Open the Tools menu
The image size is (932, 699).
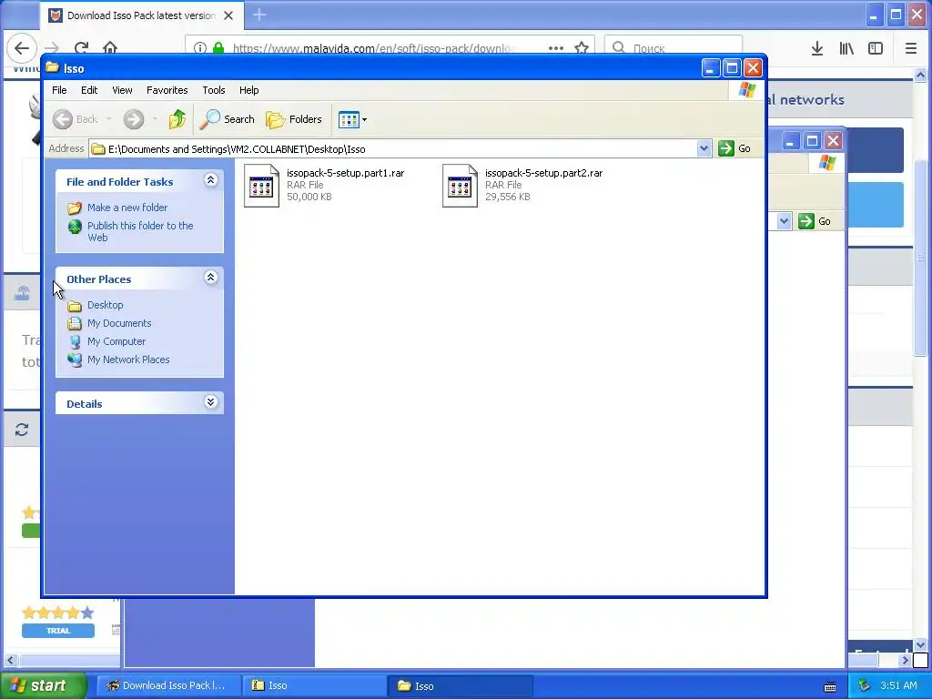coord(213,90)
